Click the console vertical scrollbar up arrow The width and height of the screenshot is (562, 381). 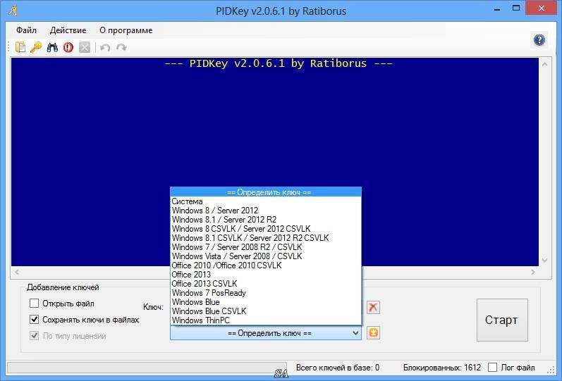(x=545, y=64)
